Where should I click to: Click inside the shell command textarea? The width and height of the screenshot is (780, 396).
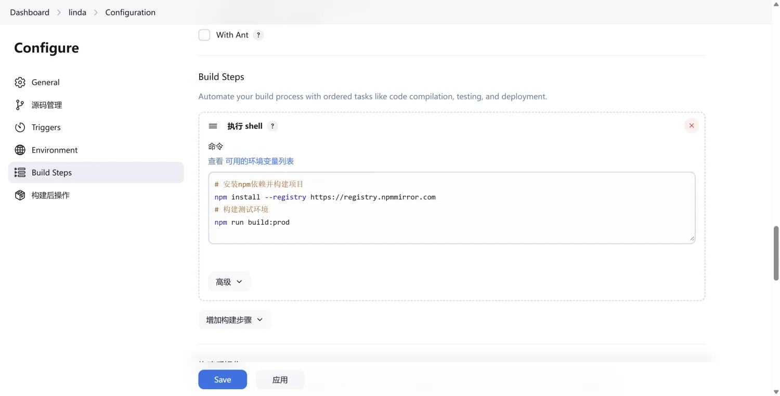coord(451,207)
